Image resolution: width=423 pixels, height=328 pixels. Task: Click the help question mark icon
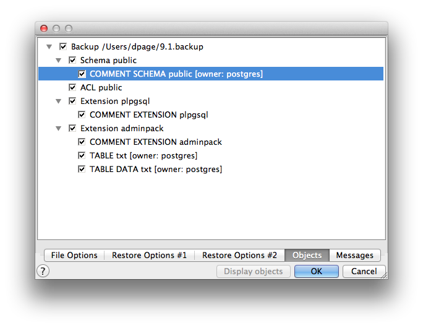tap(43, 271)
